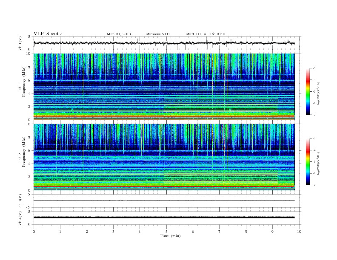Click the upper colorbar 'log(PSD)(V²/Hz)' label
337x260 pixels.
(x=318, y=93)
